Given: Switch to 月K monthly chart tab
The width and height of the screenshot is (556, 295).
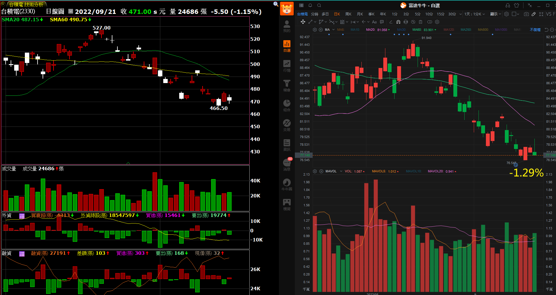Looking at the screenshot, I should 360,14.
